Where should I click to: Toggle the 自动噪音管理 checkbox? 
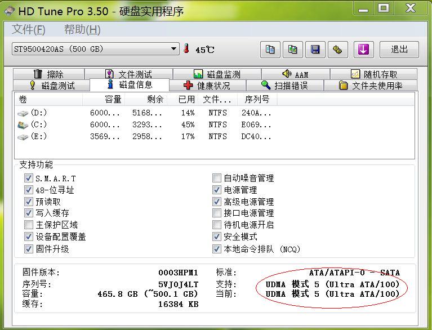click(x=216, y=178)
